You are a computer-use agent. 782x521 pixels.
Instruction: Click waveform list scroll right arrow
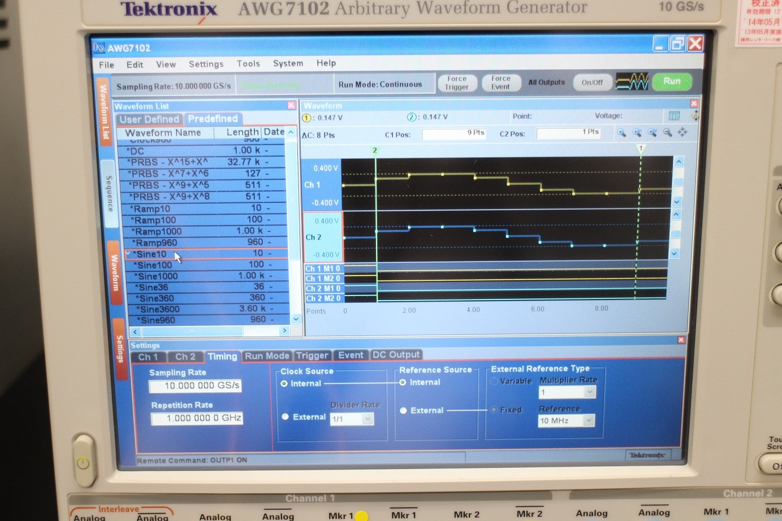pos(284,331)
